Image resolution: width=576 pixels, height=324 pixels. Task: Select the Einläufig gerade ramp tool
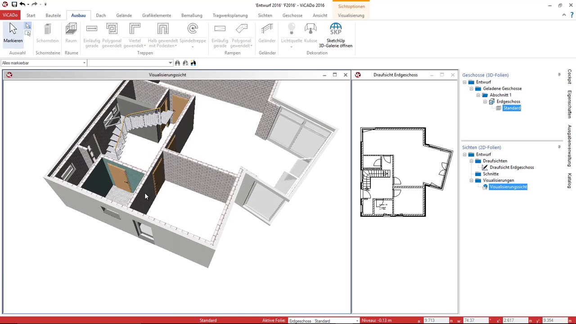pos(220,36)
